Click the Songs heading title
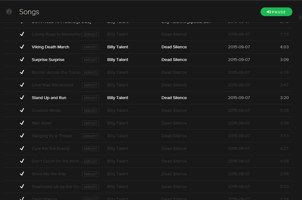 pos(29,12)
